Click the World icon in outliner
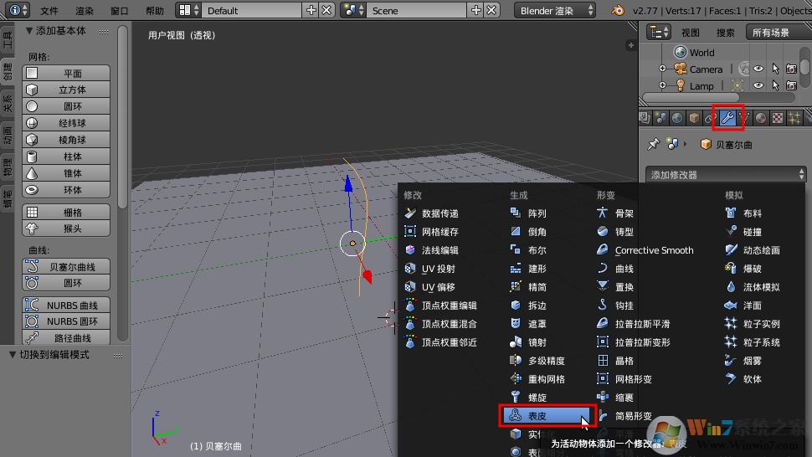 coord(681,52)
